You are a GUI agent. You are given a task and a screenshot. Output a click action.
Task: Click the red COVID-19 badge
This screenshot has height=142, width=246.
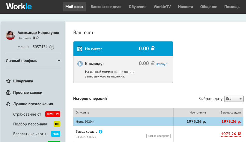pos(53,114)
